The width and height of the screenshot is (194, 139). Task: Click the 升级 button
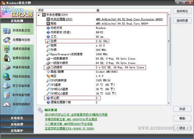(182, 109)
